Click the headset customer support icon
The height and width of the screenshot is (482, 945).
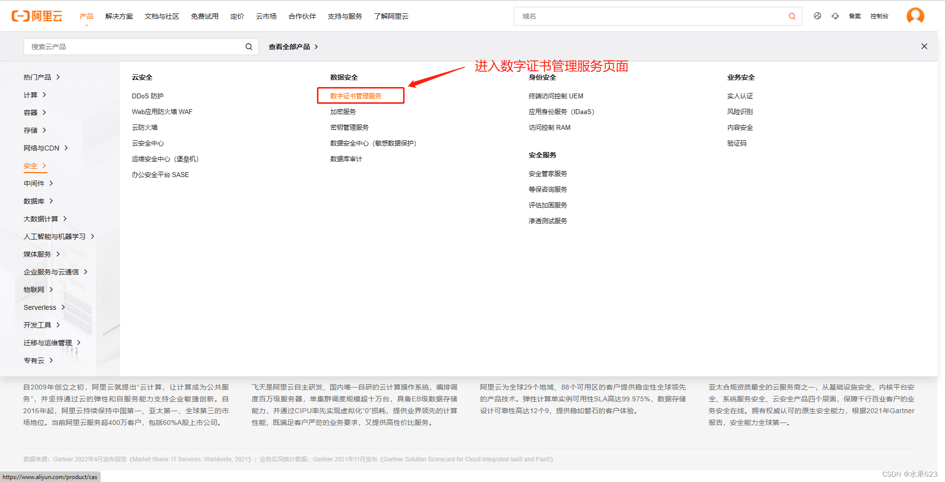coord(835,16)
